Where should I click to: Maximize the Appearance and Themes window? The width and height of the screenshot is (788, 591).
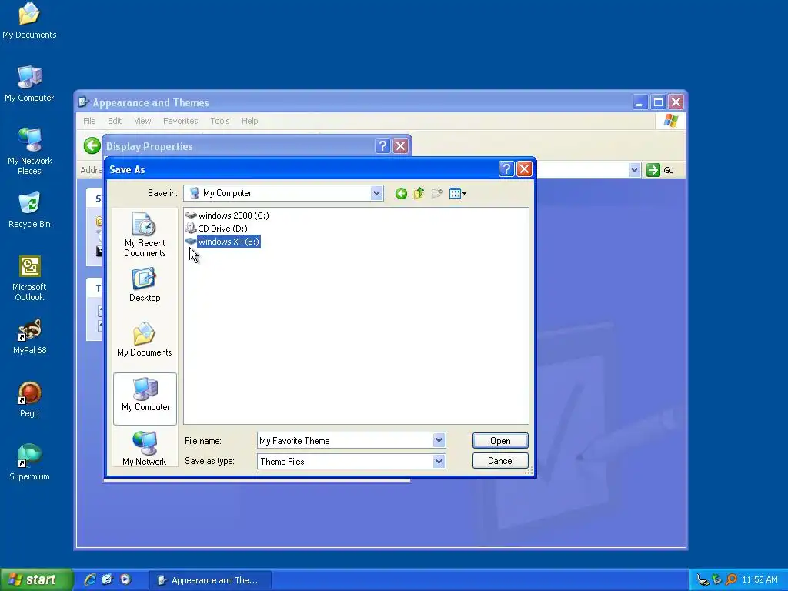[658, 102]
